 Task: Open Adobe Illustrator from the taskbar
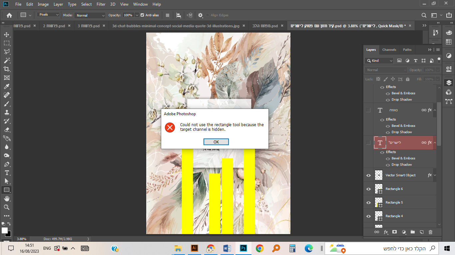tap(194, 248)
